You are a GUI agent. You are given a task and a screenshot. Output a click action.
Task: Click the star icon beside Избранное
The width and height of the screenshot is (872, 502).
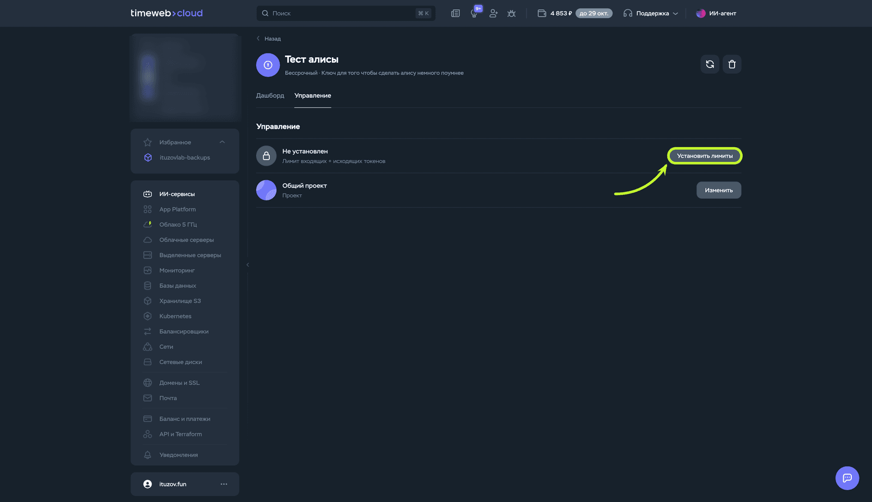tap(148, 142)
